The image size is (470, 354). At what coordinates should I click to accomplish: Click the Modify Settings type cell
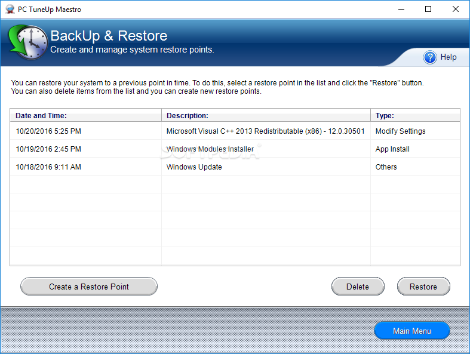click(x=401, y=131)
